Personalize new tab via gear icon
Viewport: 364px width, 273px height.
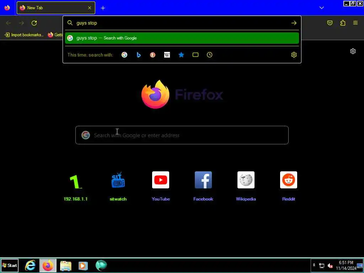(353, 51)
